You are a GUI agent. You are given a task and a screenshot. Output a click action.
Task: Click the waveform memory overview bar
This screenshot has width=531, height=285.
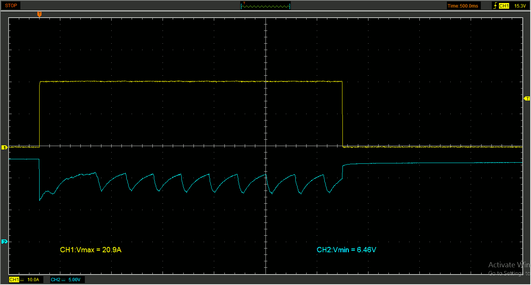265,6
